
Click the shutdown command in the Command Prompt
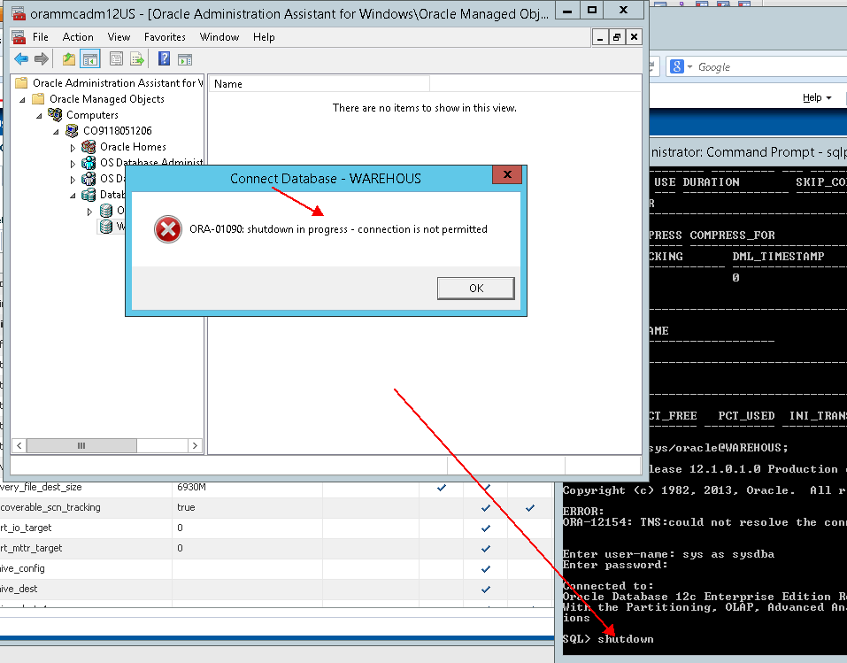click(626, 639)
